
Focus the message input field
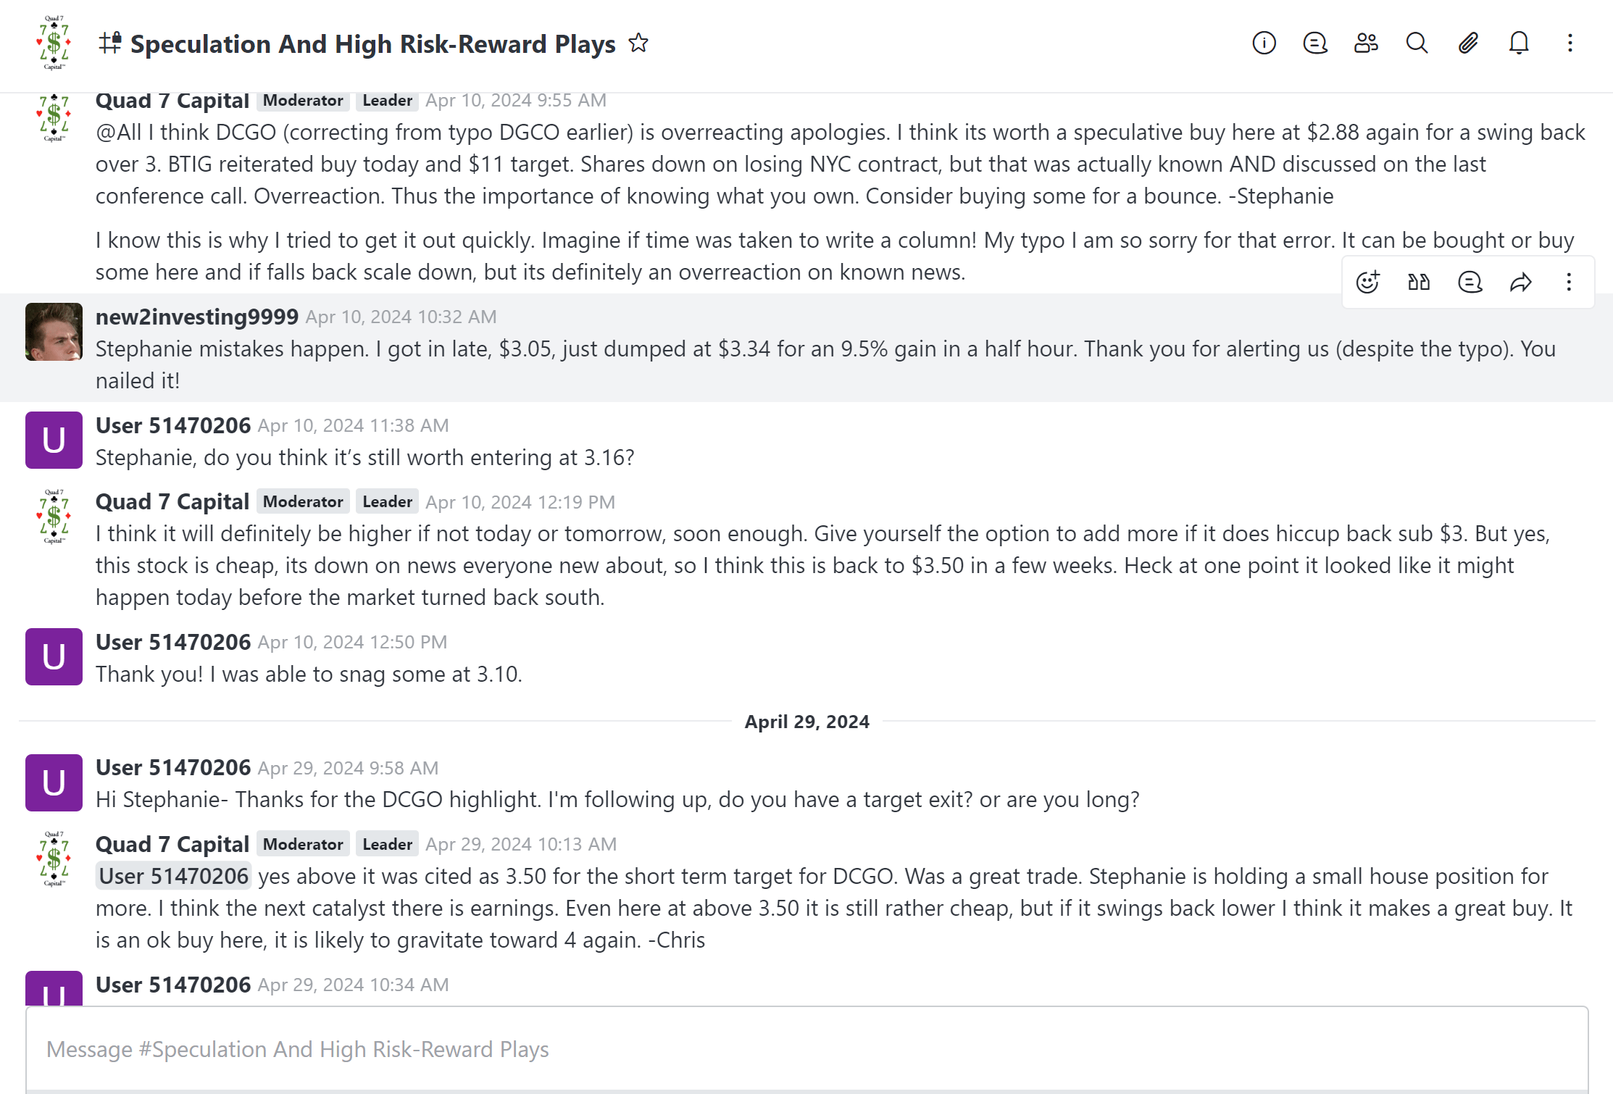(x=806, y=1049)
